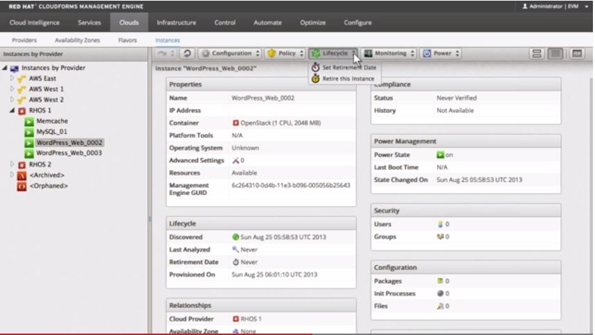Viewport: 595px width, 335px height.
Task: Open the Administrator user dropdown
Action: click(x=555, y=6)
